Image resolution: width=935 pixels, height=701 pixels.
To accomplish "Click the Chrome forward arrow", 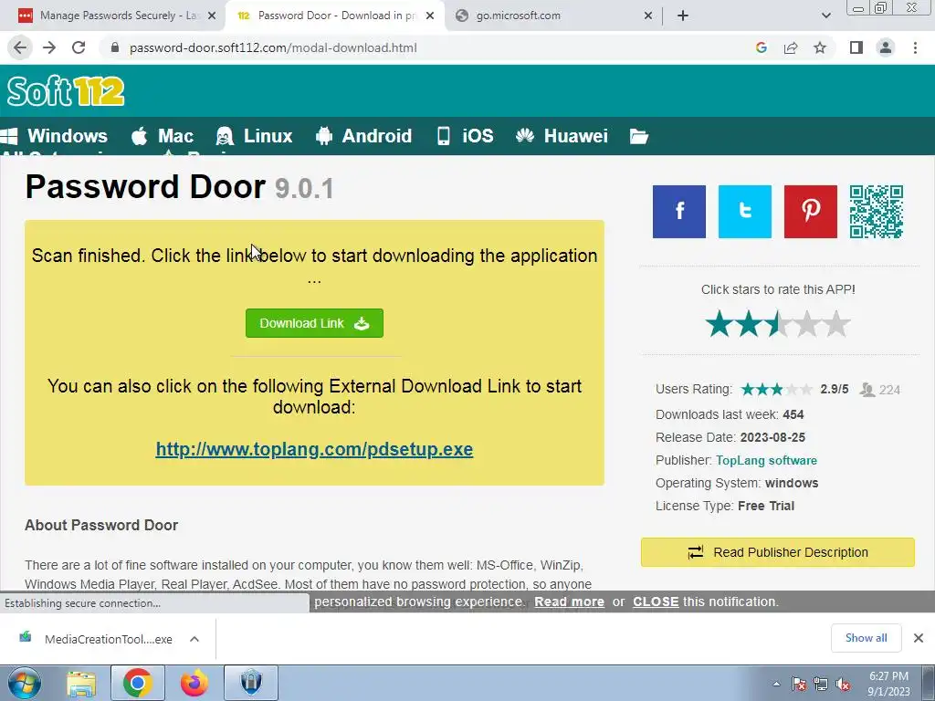I will [49, 47].
